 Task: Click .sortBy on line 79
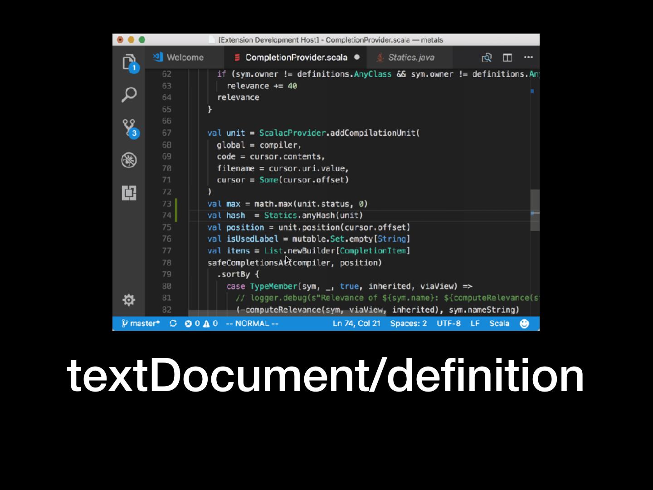tap(233, 274)
